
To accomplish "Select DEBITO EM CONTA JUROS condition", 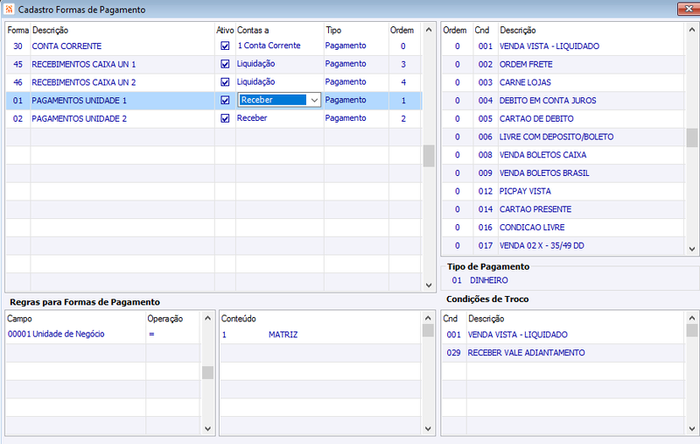I will click(548, 101).
